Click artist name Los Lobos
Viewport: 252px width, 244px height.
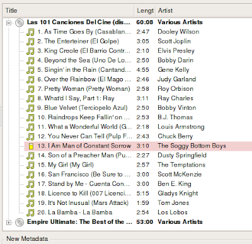pyautogui.click(x=173, y=212)
